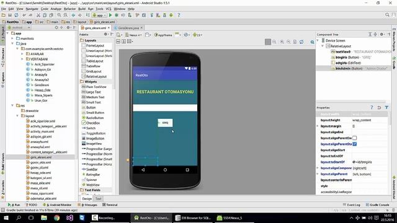This screenshot has height=223, width=397.
Task: Open the AppTheme selector
Action: click(163, 35)
